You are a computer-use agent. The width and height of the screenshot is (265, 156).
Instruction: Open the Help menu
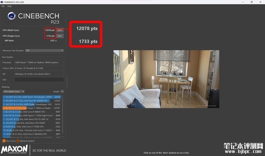tap(9, 6)
